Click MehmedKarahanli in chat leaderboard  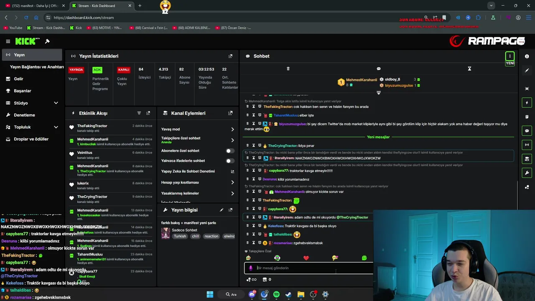[x=361, y=79]
